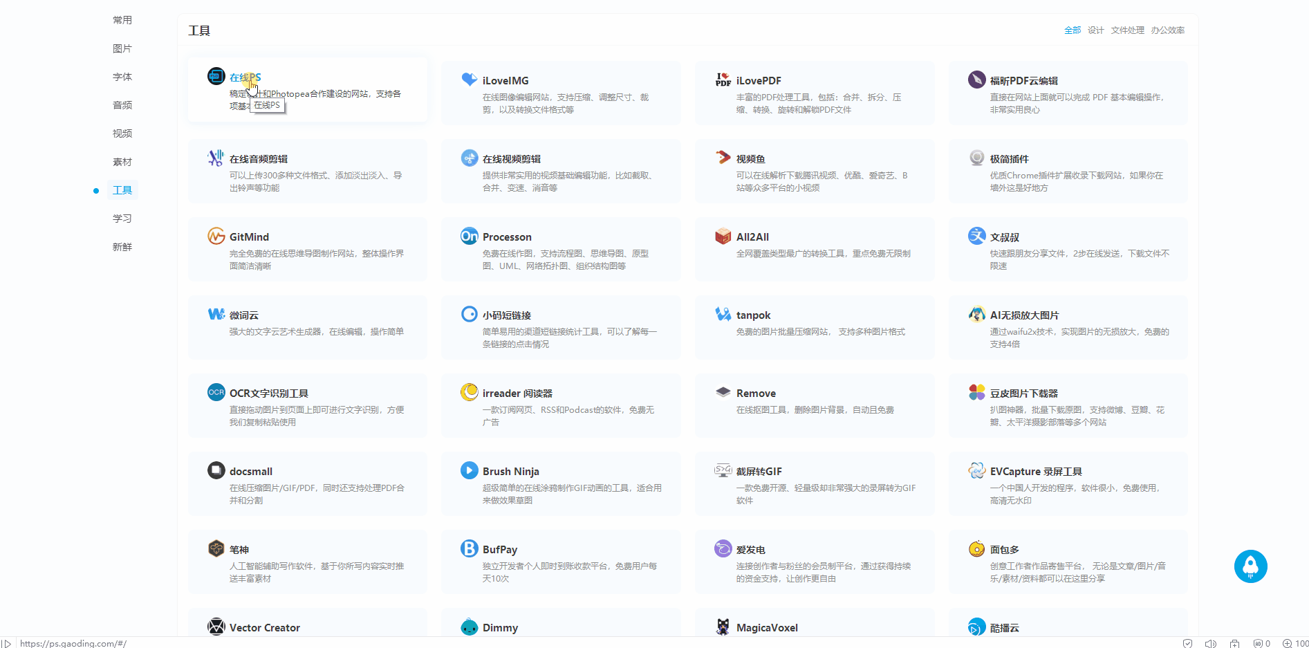Click the 截屏转GIF icon
1309x648 pixels.
(723, 470)
